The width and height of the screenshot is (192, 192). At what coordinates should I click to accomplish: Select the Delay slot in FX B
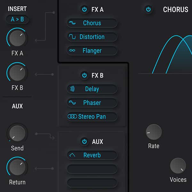tap(92, 89)
